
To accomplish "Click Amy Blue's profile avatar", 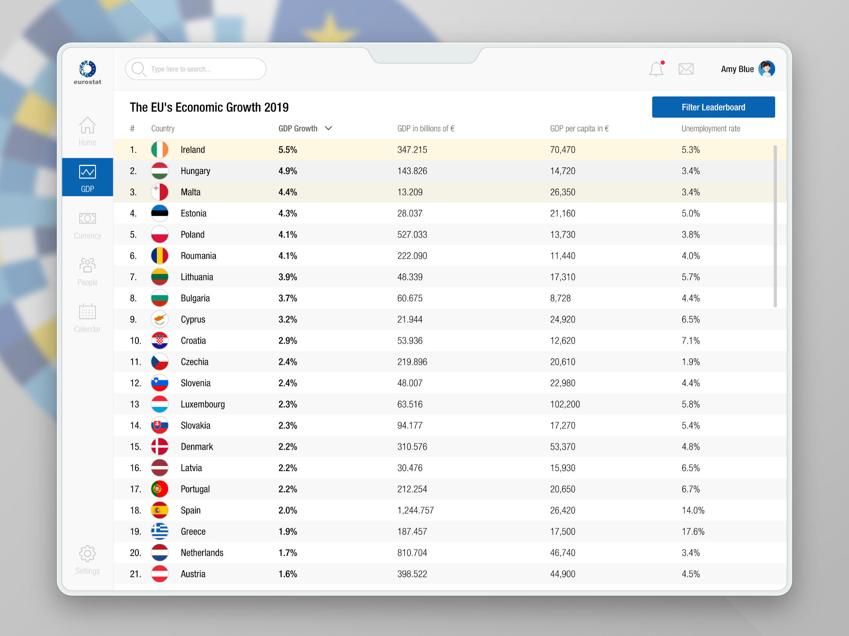I will pos(766,69).
